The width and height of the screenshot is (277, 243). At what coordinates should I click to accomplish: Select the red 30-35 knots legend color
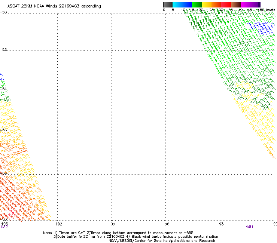point(226,4)
